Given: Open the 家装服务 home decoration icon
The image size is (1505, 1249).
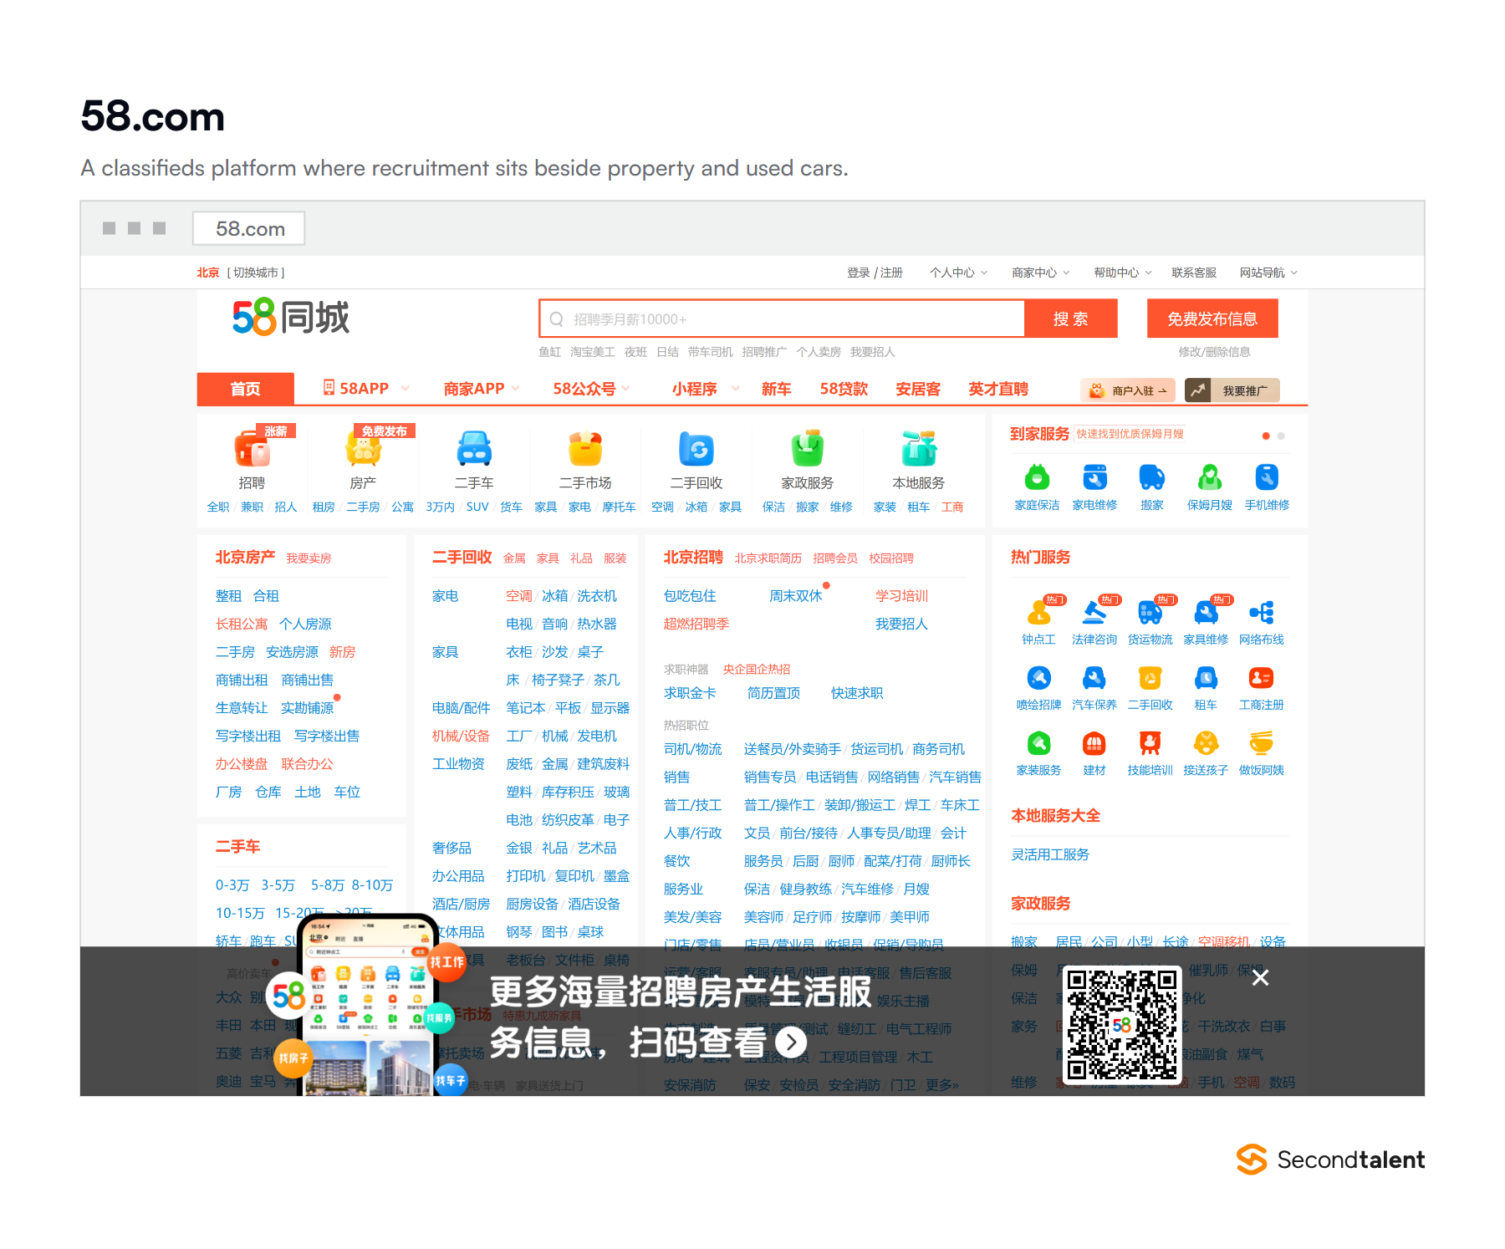Looking at the screenshot, I should [1038, 743].
